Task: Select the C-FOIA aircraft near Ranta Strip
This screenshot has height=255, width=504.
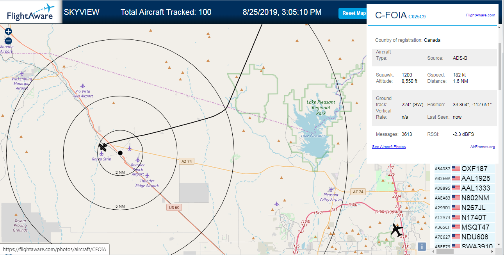Action: tap(103, 147)
